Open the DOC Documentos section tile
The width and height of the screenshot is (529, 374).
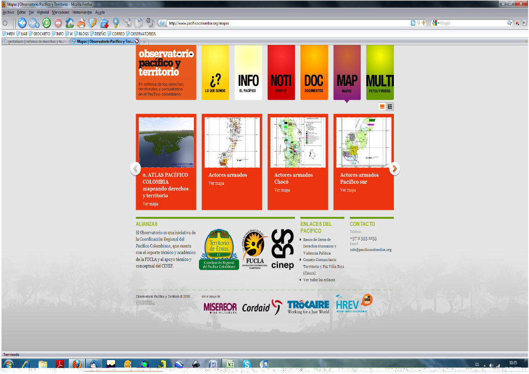pos(313,72)
